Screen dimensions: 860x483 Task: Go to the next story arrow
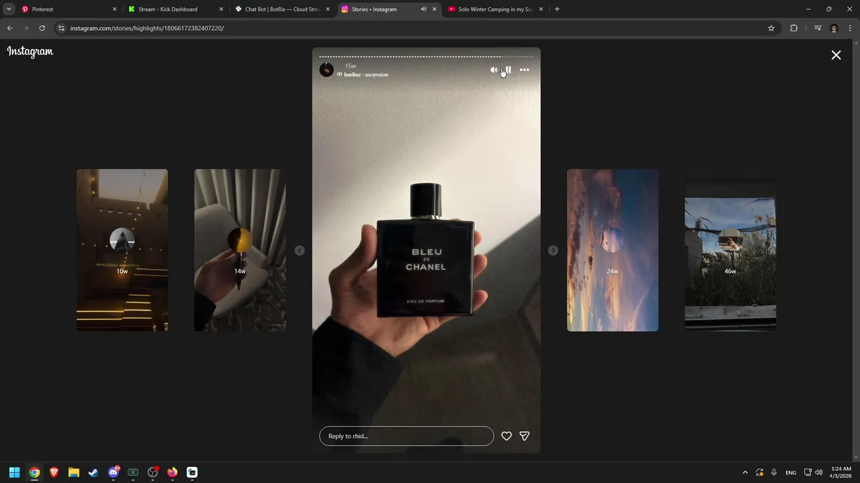coord(553,250)
